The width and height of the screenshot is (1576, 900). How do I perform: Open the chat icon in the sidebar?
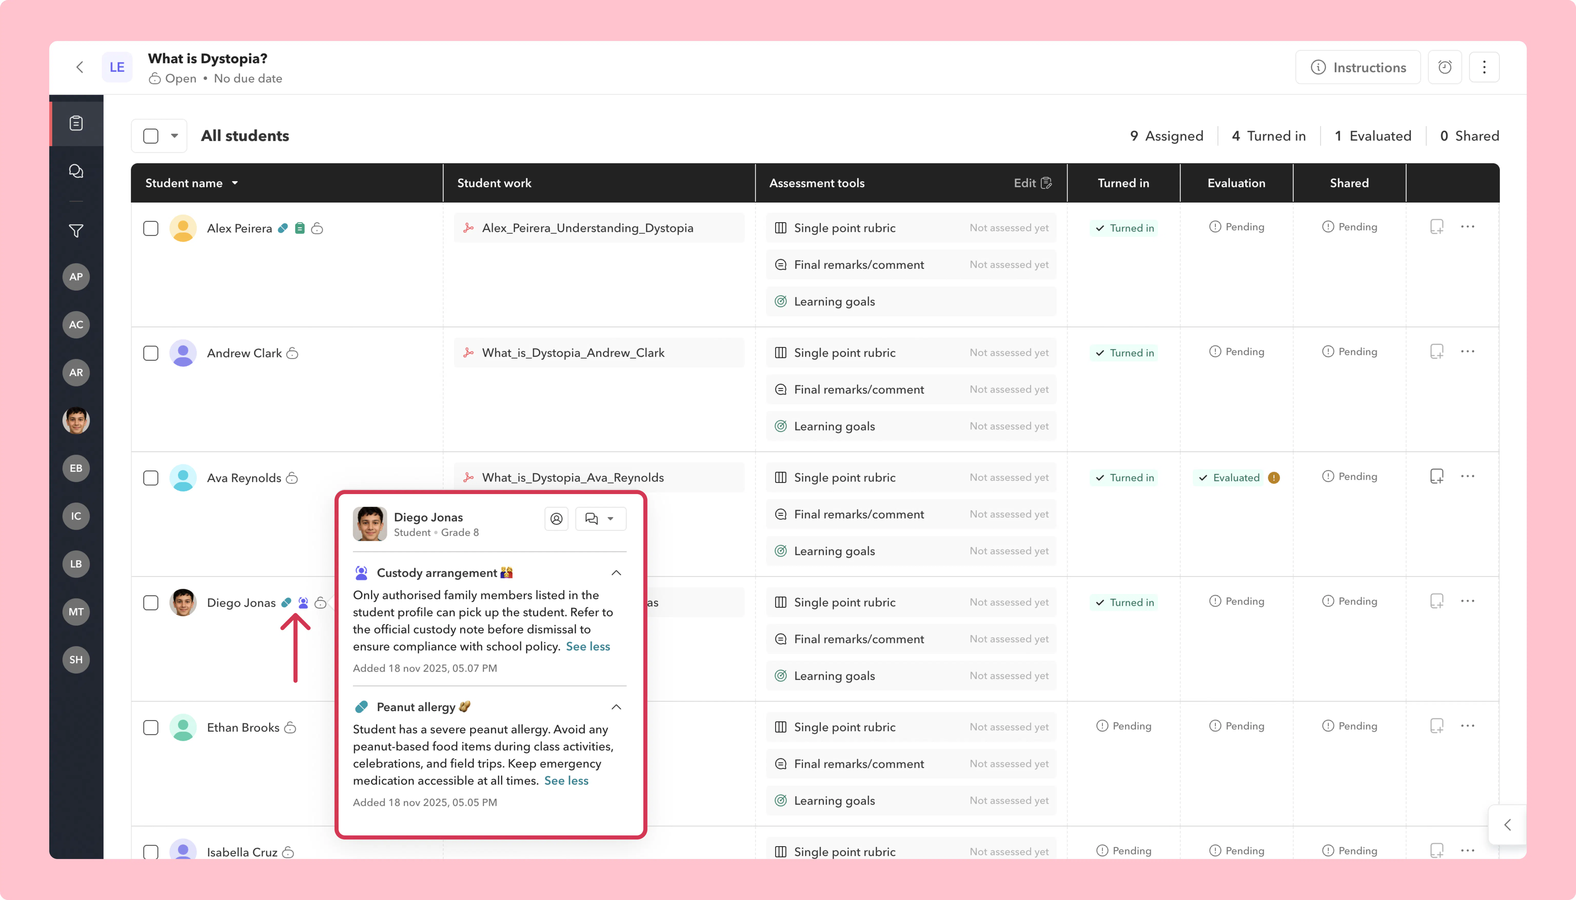[76, 171]
